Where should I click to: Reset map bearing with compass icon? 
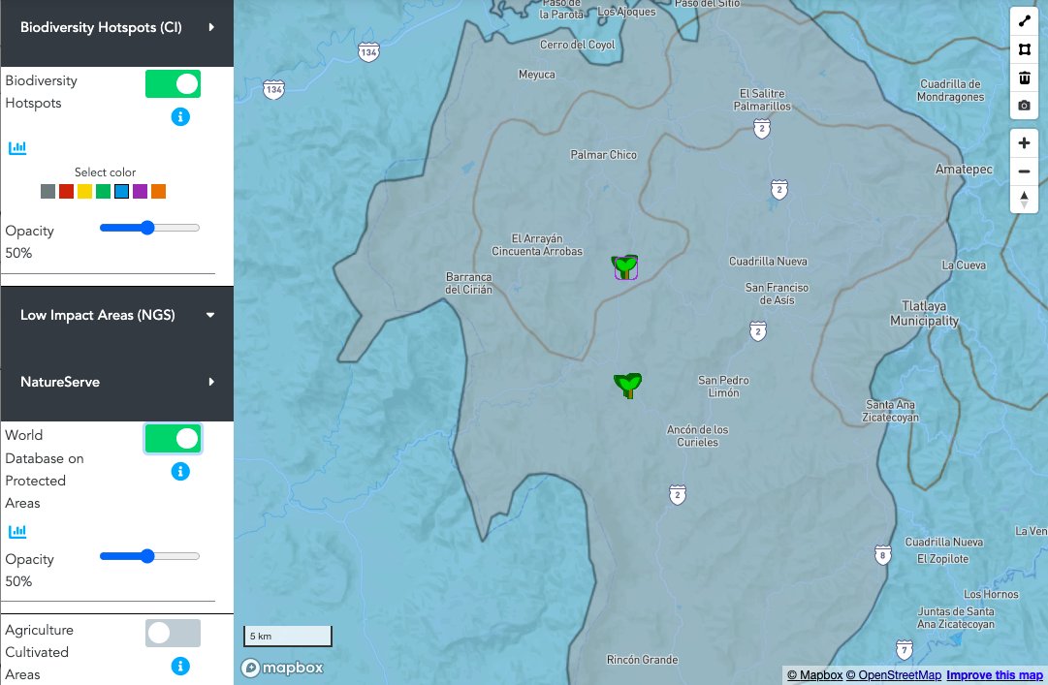click(x=1024, y=199)
